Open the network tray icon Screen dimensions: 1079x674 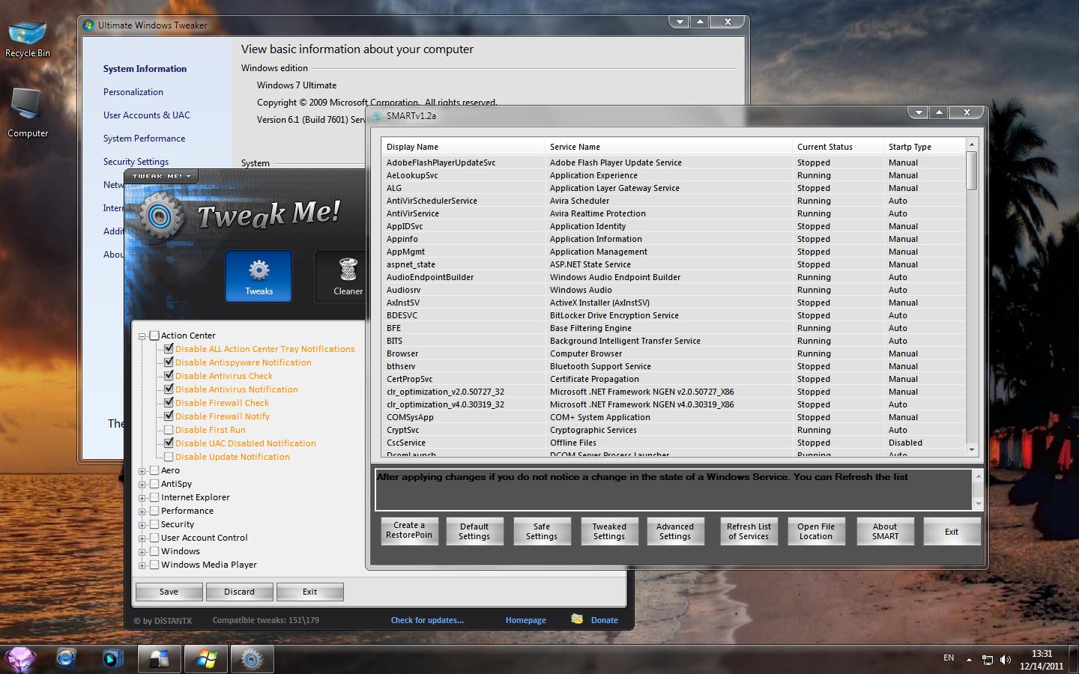click(988, 660)
